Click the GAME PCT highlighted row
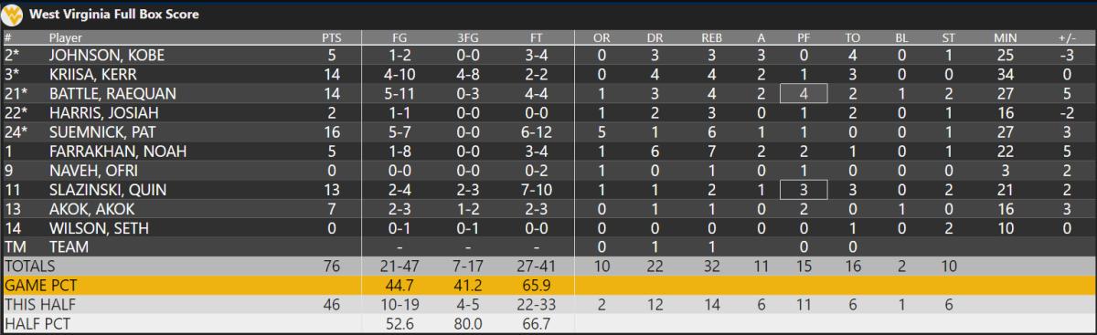The image size is (1097, 335). 548,285
